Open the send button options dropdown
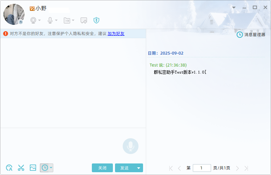This screenshot has height=175, width=271. pos(139,168)
